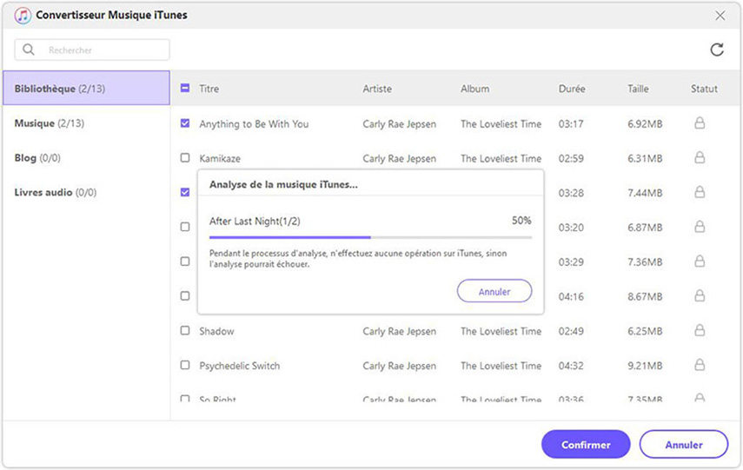Click the 50% progress label
The width and height of the screenshot is (743, 470).
click(x=521, y=221)
